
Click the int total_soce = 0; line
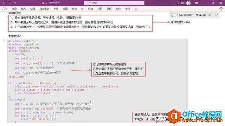[29, 58]
